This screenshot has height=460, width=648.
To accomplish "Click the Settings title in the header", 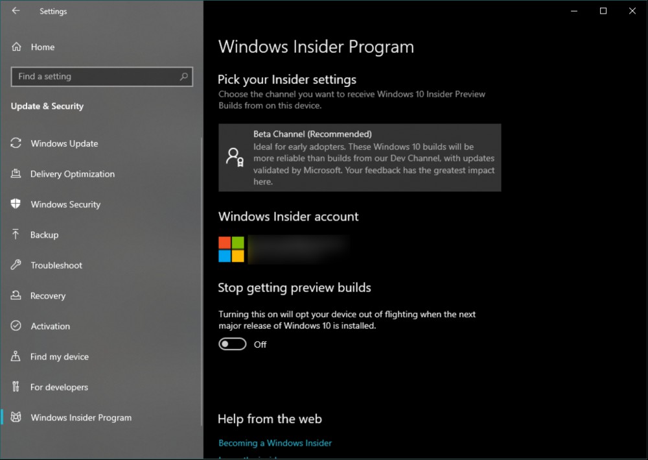I will [x=53, y=11].
